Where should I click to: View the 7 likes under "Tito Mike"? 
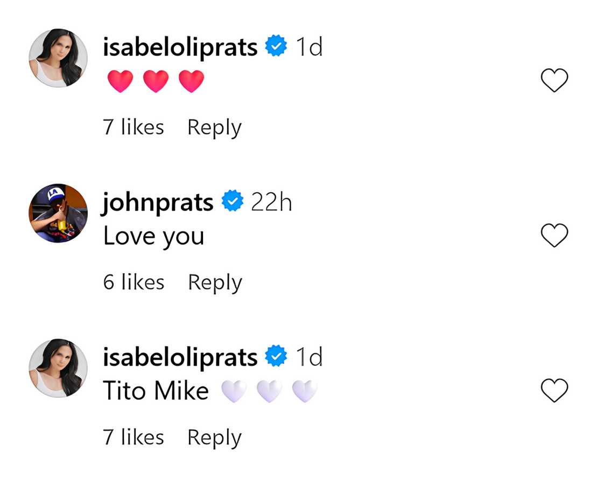click(x=134, y=437)
